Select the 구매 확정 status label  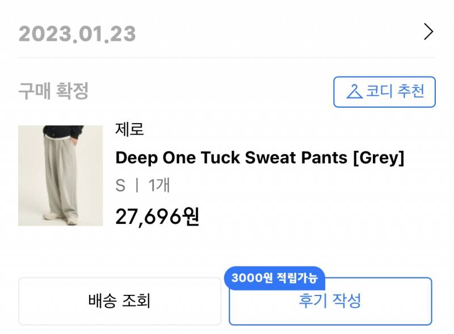pyautogui.click(x=53, y=91)
